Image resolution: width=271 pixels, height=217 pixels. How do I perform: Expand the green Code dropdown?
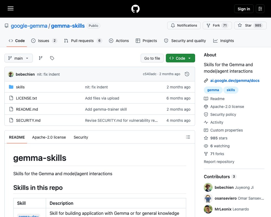180,58
